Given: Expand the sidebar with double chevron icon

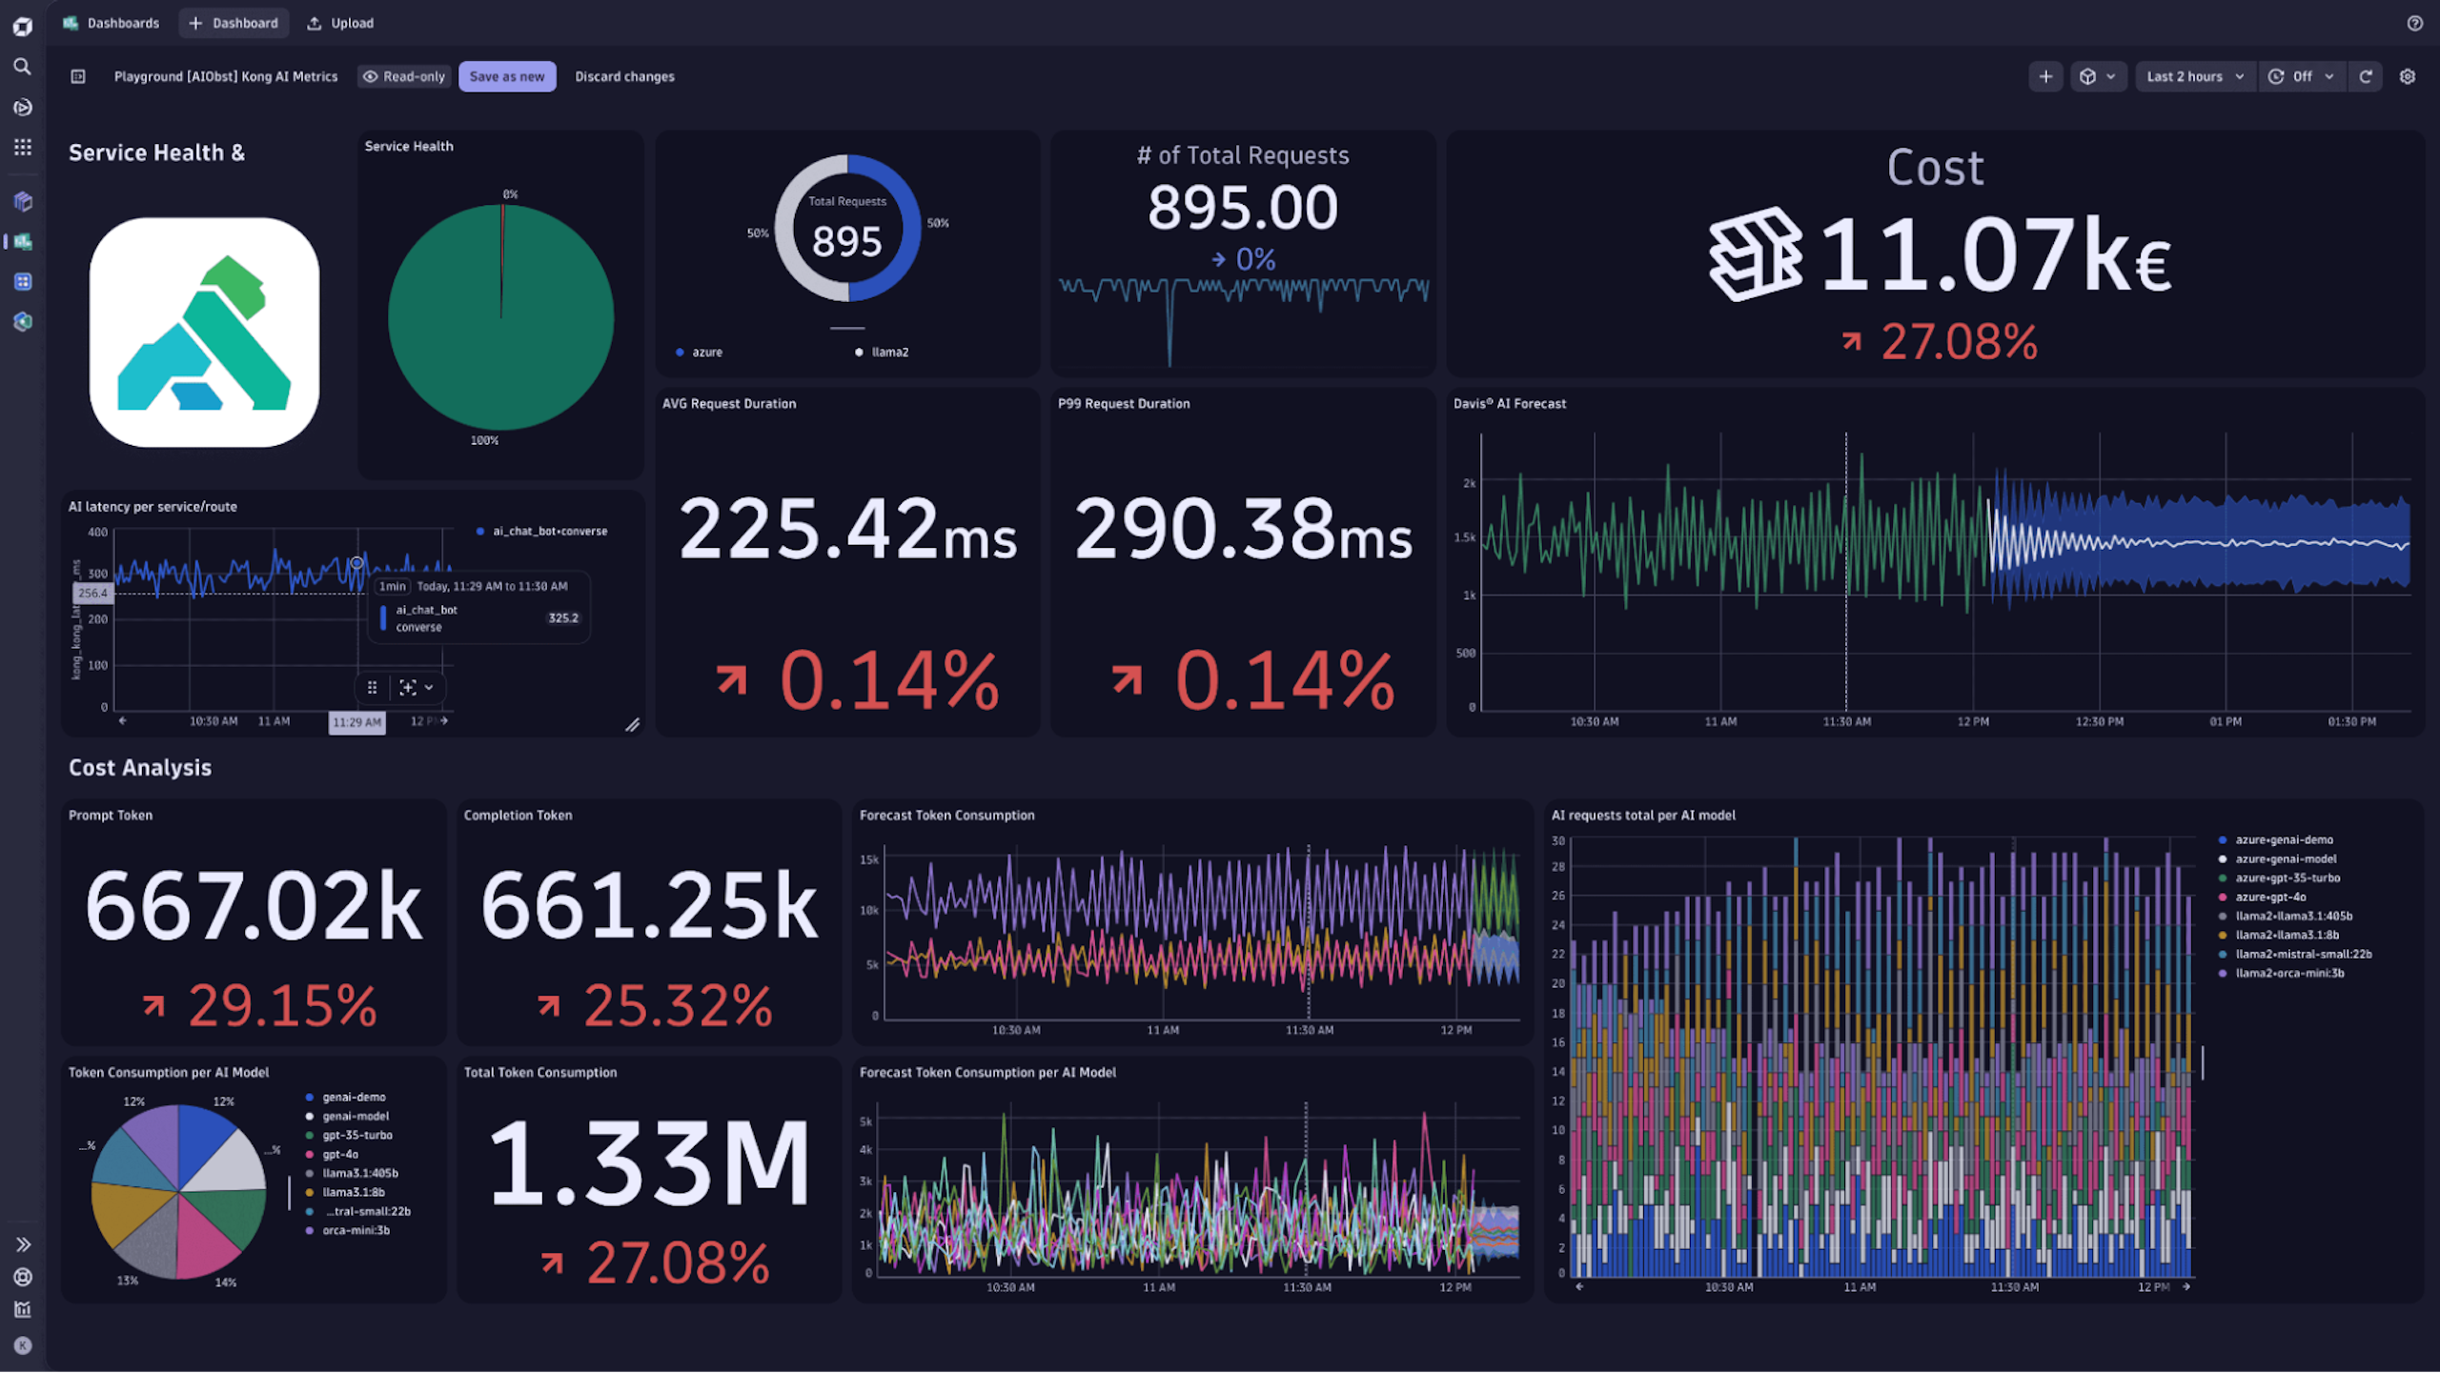Looking at the screenshot, I should coord(23,1244).
